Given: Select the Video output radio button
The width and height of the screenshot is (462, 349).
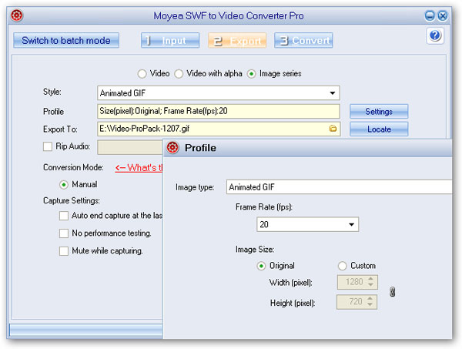Looking at the screenshot, I should [x=142, y=74].
